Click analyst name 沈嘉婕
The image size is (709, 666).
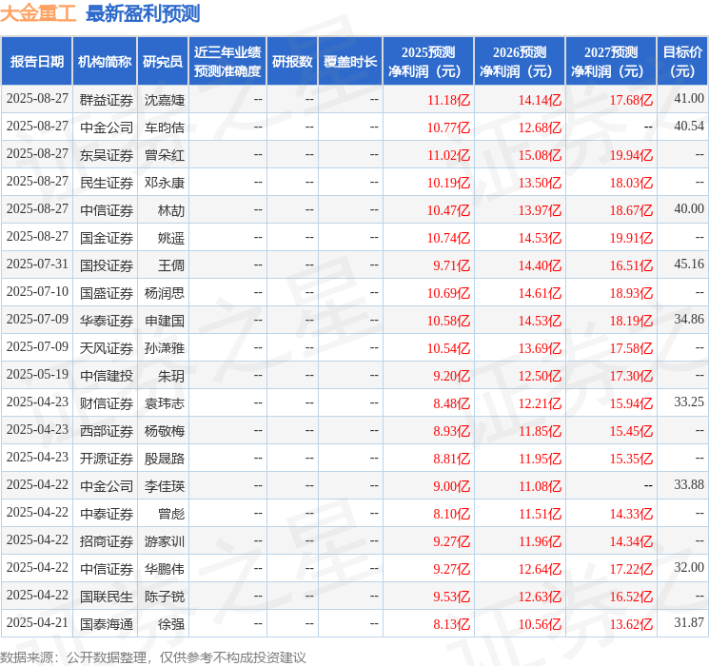tap(165, 99)
